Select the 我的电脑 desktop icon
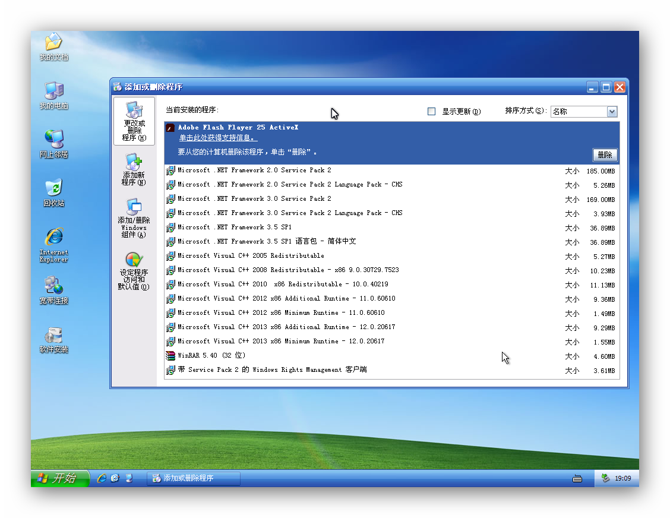 pyautogui.click(x=54, y=95)
